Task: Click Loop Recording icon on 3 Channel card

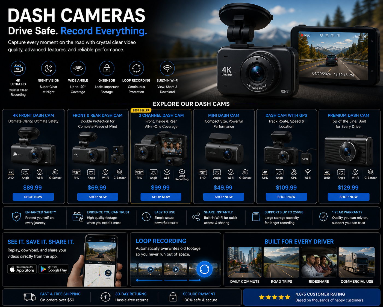Action: 182,172
